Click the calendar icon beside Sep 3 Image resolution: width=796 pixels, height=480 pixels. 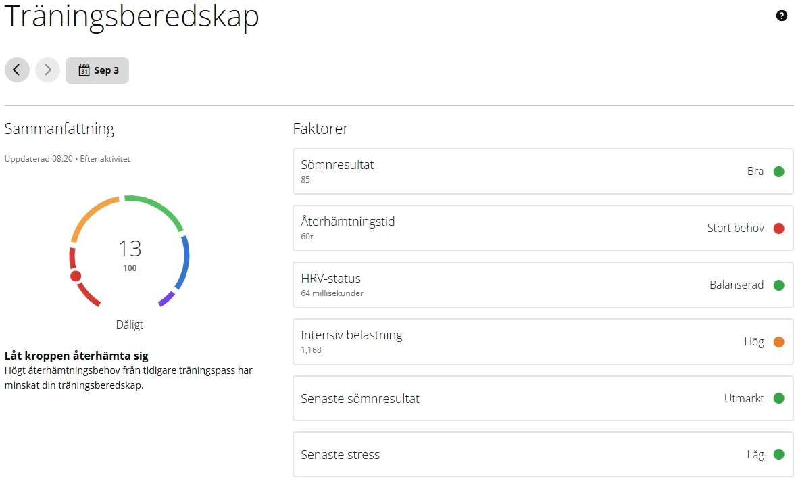[x=84, y=70]
